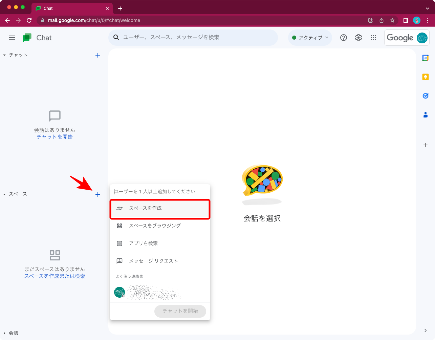Click the スペースを作成または検索 link

(55, 275)
